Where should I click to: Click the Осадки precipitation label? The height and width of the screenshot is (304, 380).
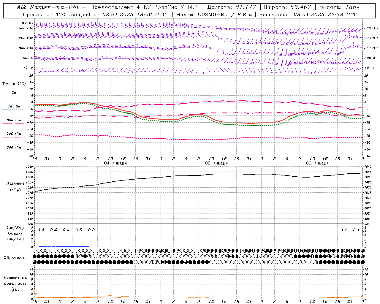15,233
